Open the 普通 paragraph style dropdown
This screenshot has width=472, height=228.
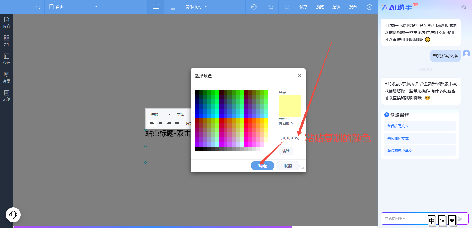coord(161,114)
